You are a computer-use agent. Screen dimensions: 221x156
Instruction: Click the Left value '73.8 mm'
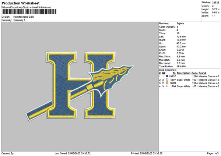[x=181, y=37]
